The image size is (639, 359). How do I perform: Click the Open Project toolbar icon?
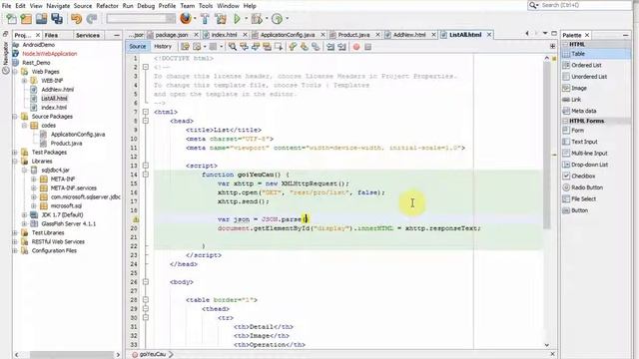coord(41,19)
